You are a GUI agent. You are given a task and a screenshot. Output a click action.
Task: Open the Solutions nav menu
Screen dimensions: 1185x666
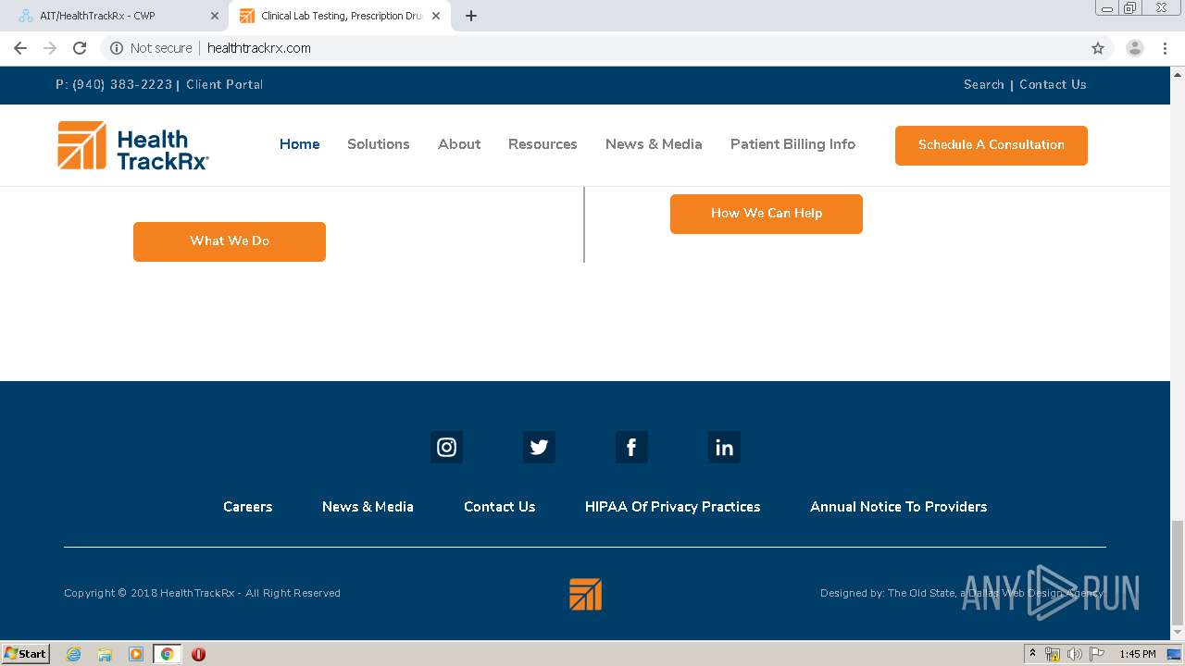click(x=379, y=144)
